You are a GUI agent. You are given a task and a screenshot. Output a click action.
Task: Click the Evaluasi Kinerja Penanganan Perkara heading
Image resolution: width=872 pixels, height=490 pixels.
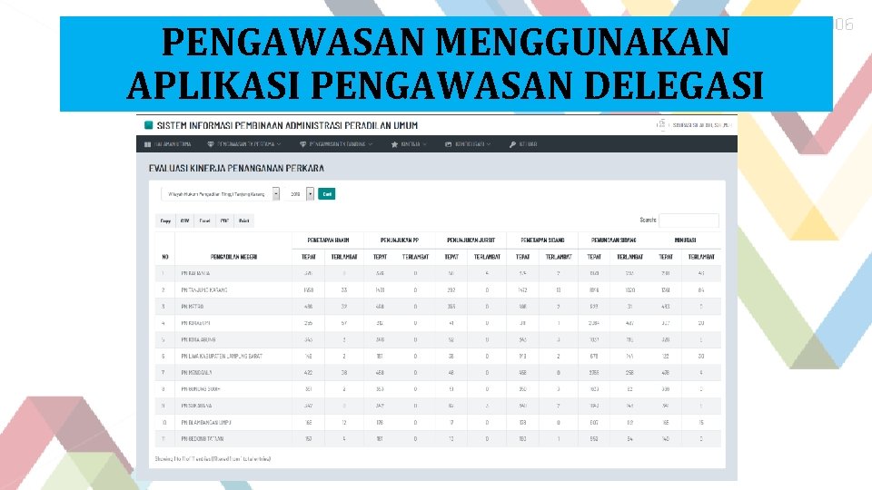click(236, 168)
